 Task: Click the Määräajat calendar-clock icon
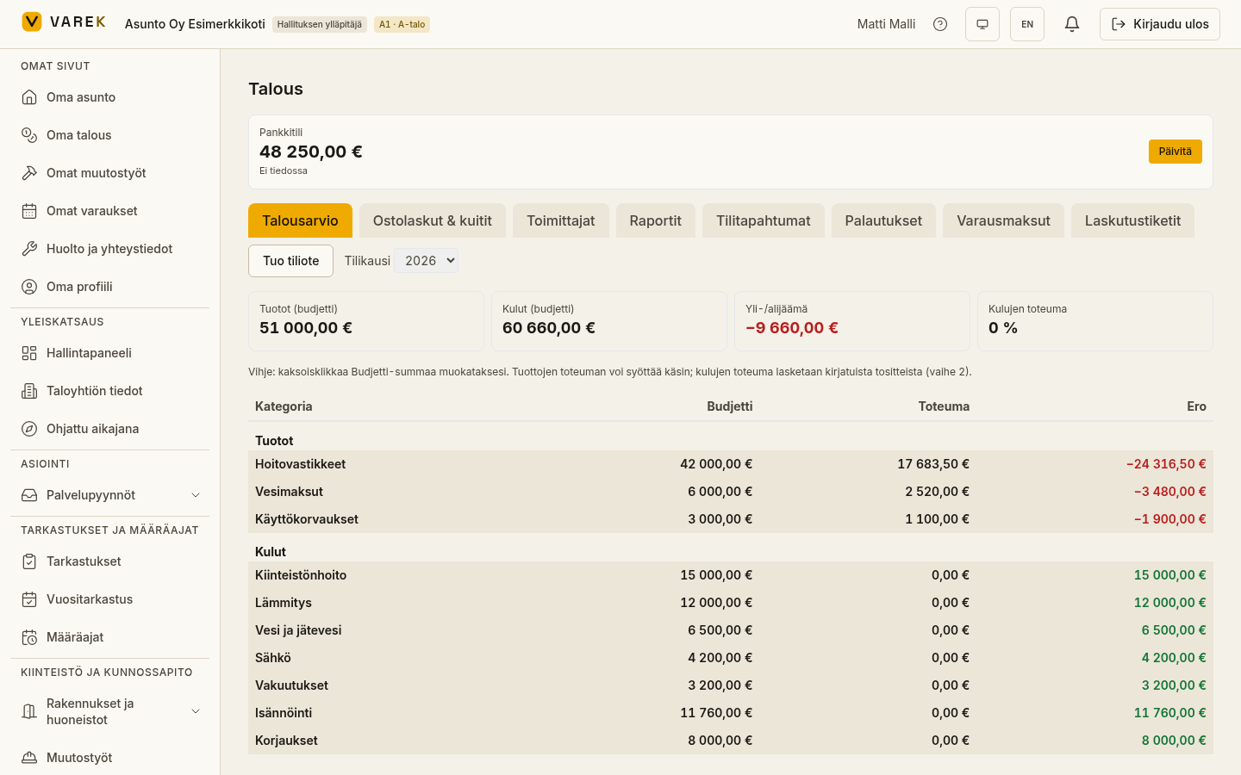click(x=29, y=637)
